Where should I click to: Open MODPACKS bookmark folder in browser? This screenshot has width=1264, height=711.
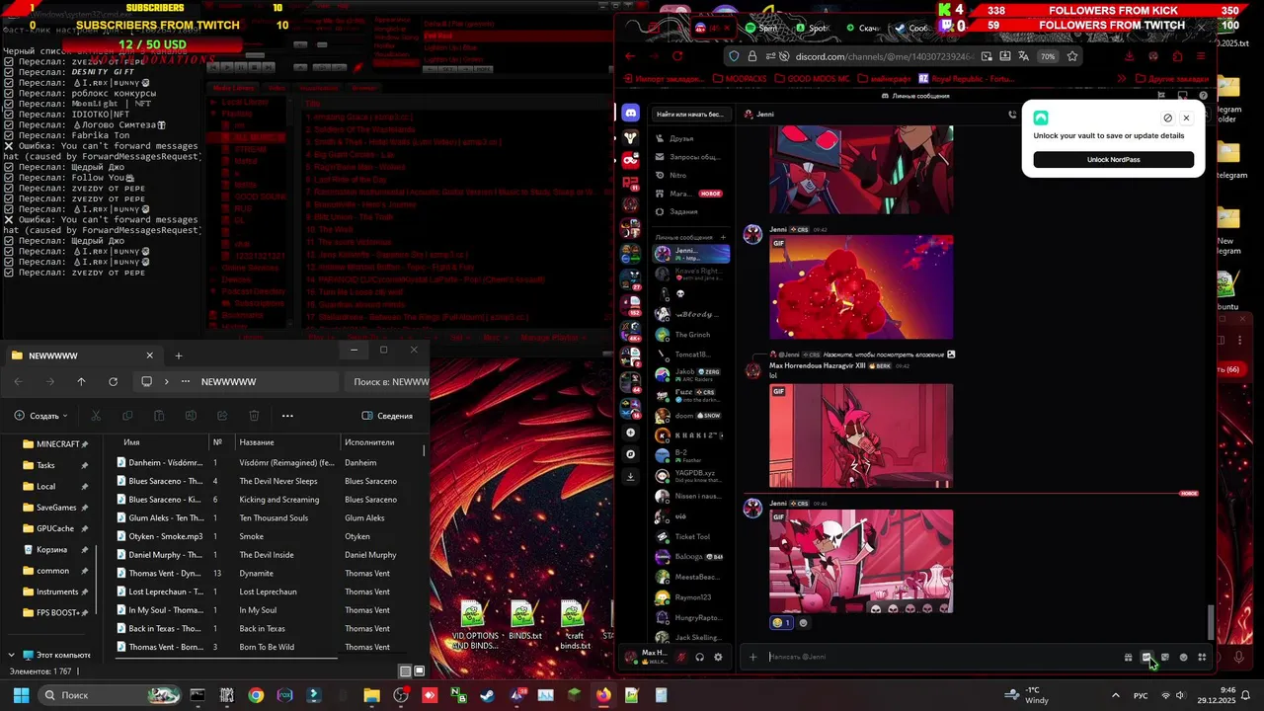[740, 78]
